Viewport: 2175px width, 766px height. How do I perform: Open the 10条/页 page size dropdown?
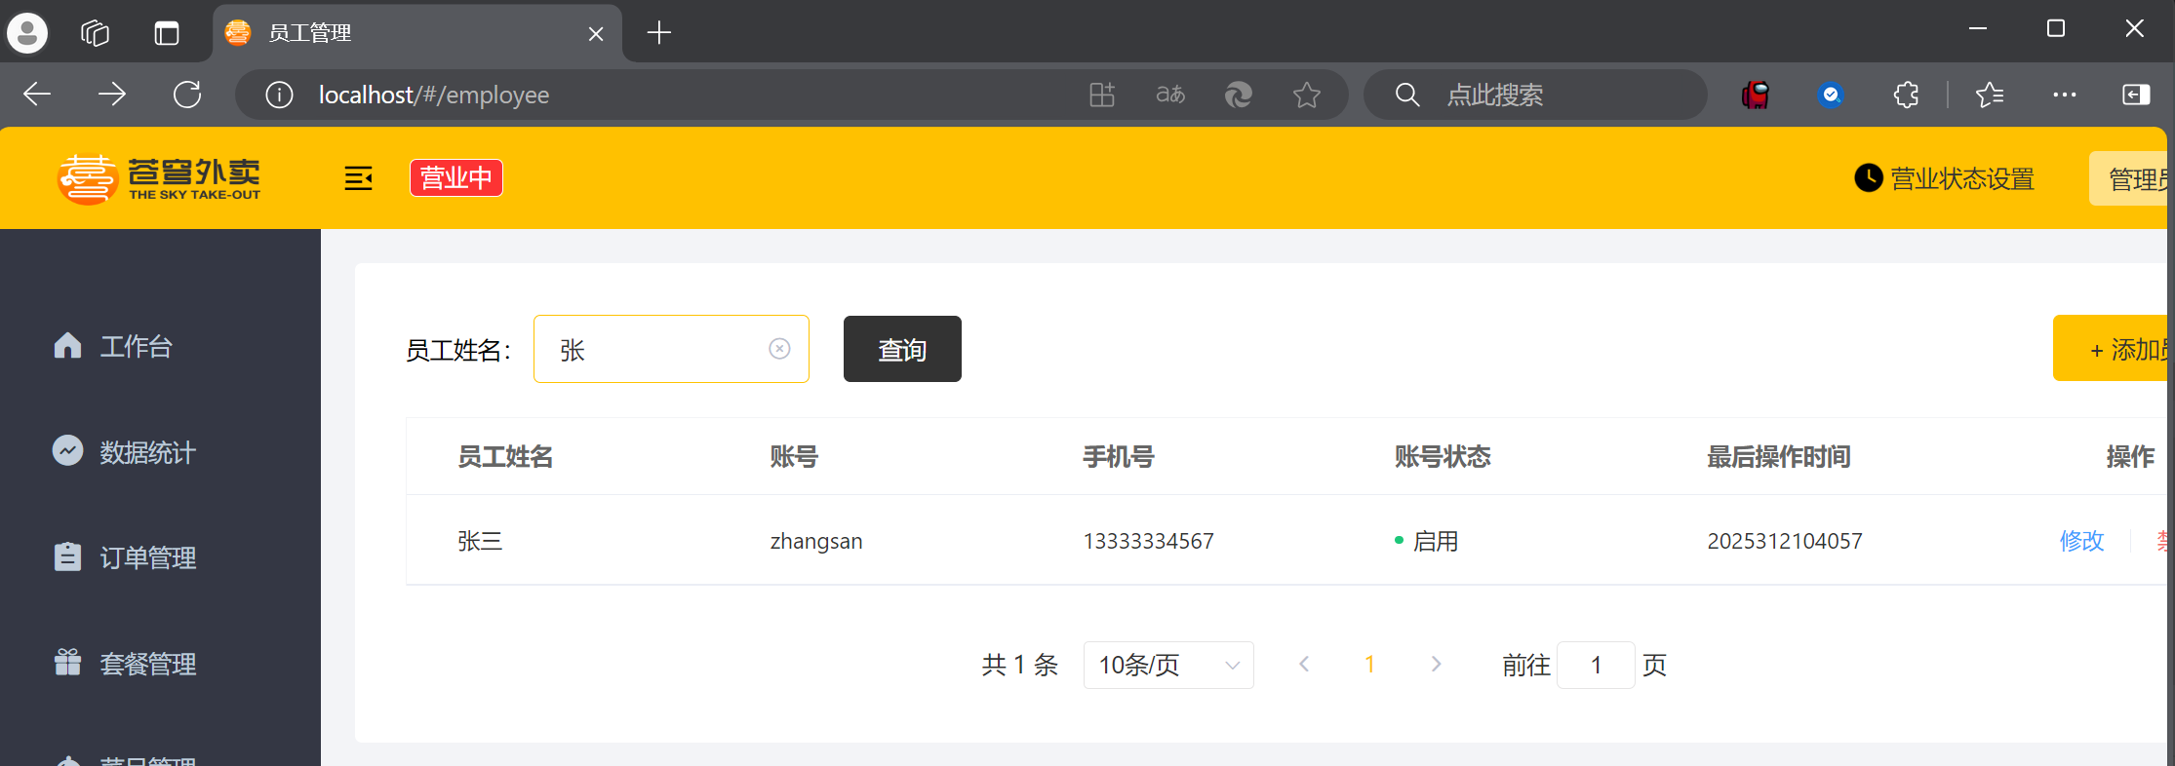1167,665
